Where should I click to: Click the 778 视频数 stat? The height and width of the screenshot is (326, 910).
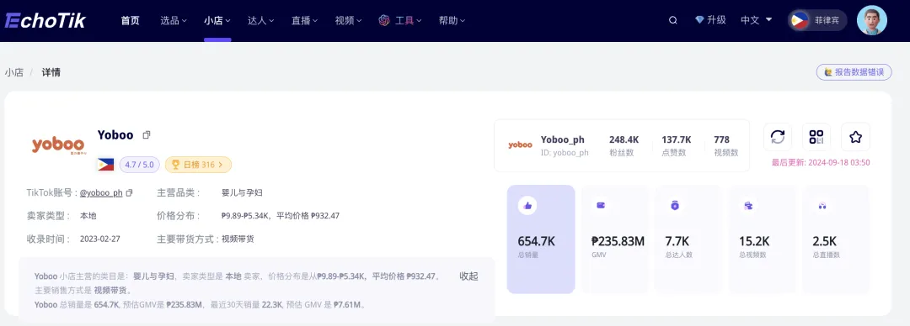click(725, 146)
